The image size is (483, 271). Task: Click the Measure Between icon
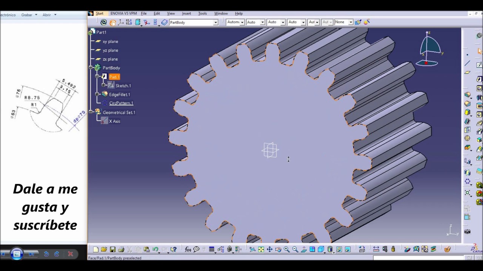click(376, 249)
